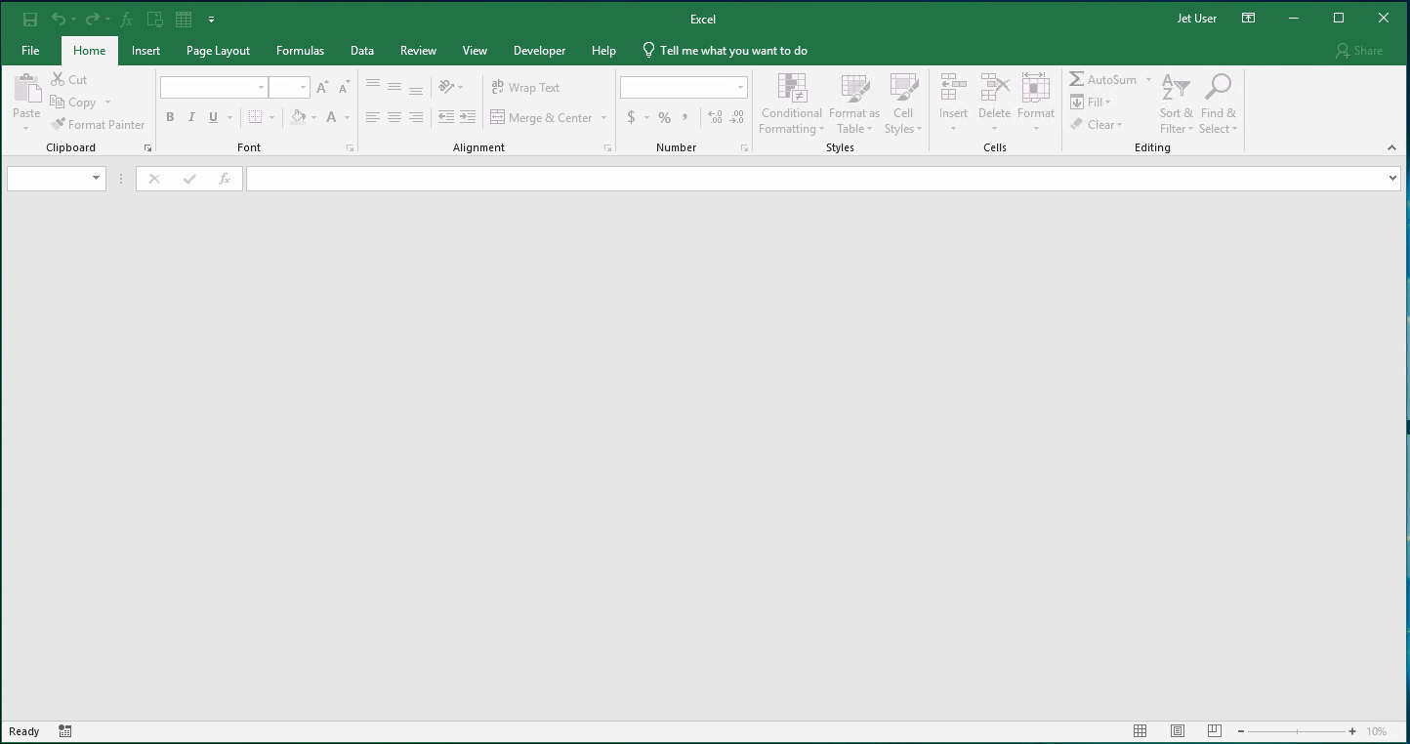This screenshot has height=744, width=1410.
Task: Click the Increase Decimal icon
Action: (715, 117)
